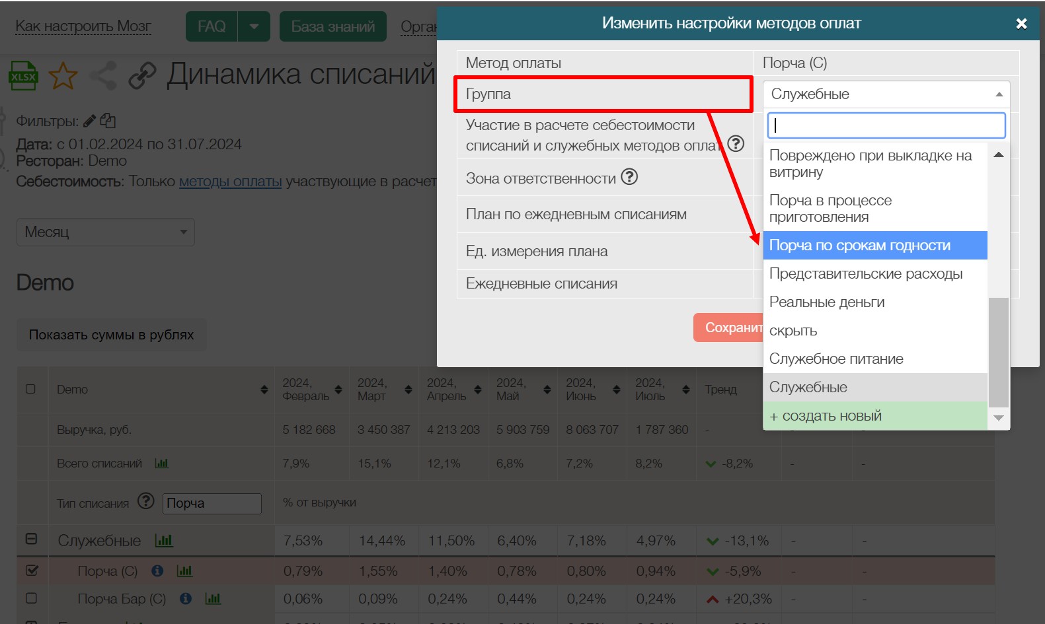1045x624 pixels.
Task: Click the help icon beside Зона ответственности
Action: (629, 177)
